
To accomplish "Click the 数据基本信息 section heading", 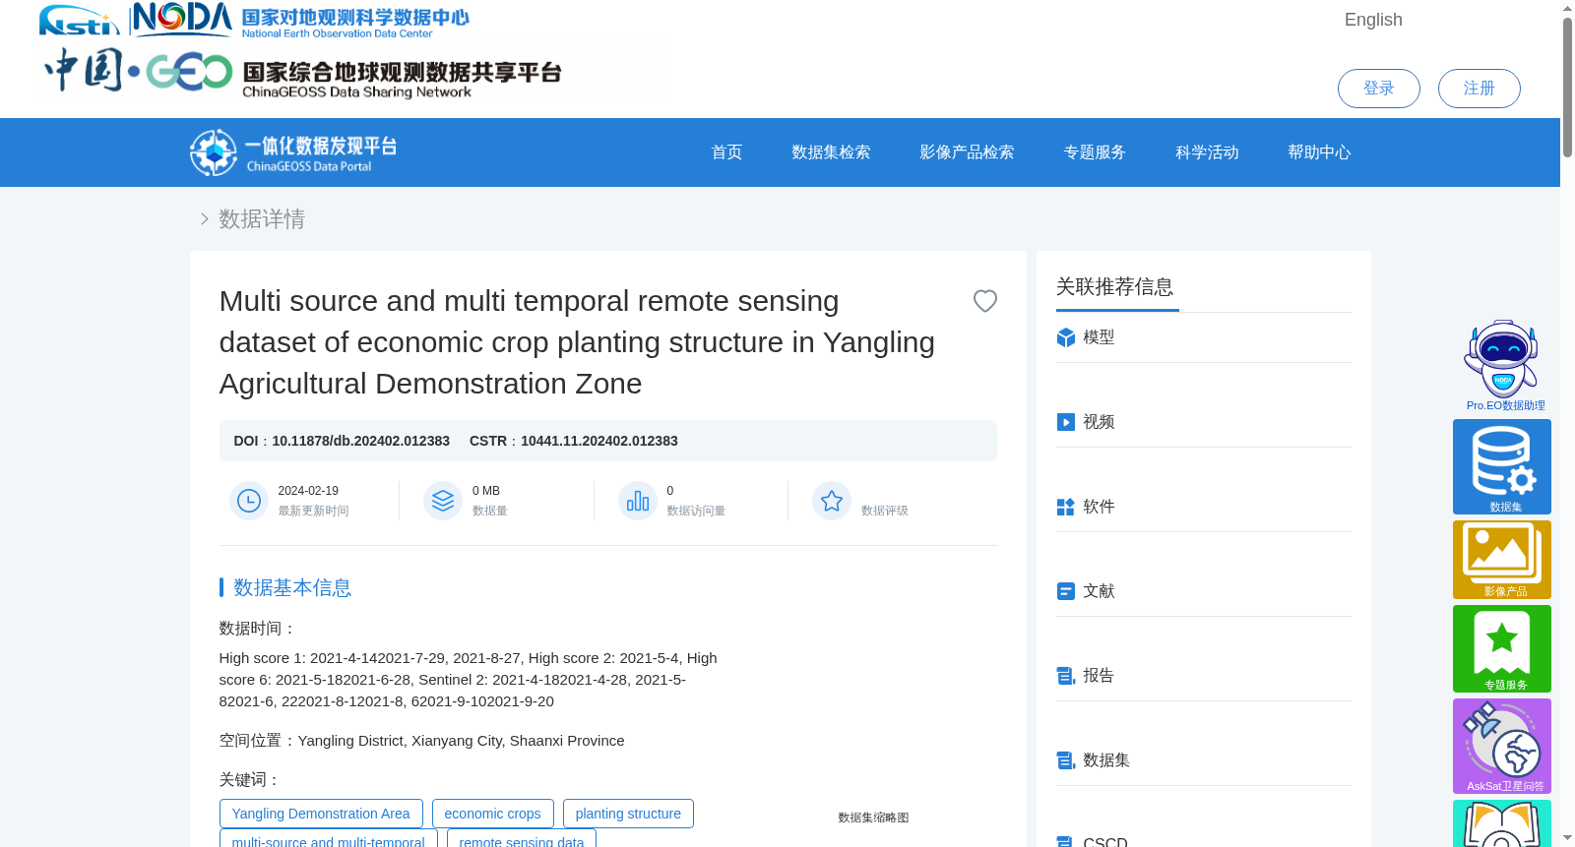I will point(292,587).
